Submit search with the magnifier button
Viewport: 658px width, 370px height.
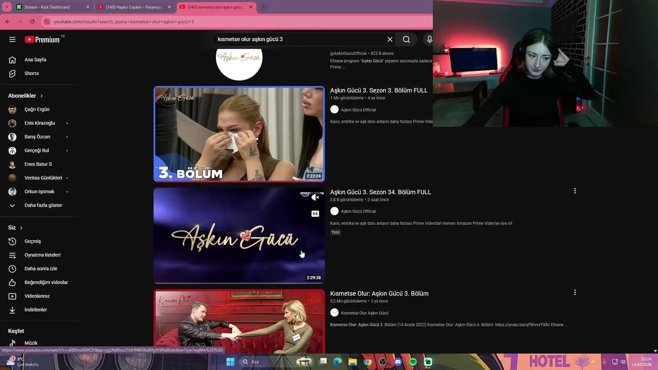coord(407,40)
